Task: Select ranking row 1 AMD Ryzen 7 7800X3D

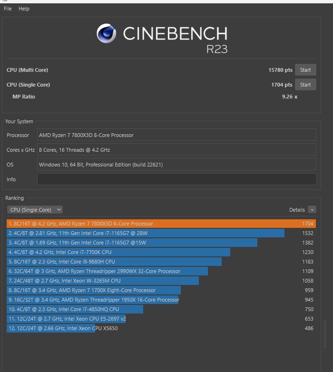Action: (x=161, y=224)
